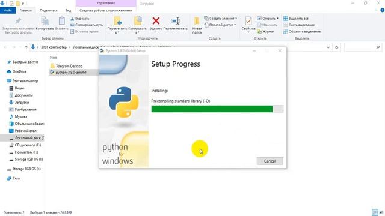Click Выделить все select all
This screenshot has width=385, height=216.
[296, 19]
